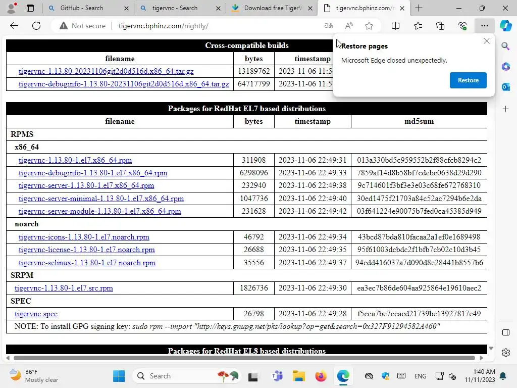Viewport: 517px width, 388px height.
Task: Open tigervnc-debuginfo-1.13.80-1.el7.x86_64.rpm link
Action: click(x=93, y=173)
